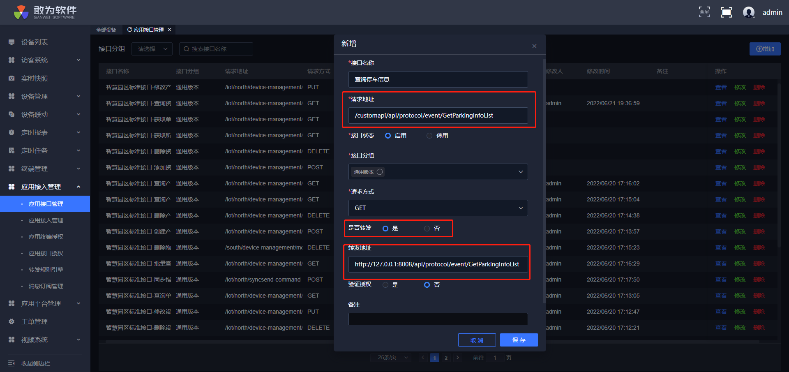Select 否 for 是否转发 option
Image resolution: width=789 pixels, height=372 pixels.
427,229
